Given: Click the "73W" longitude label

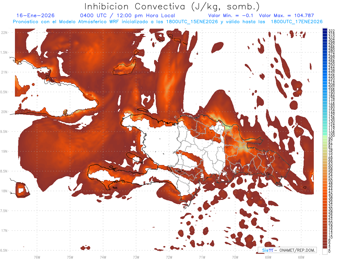Looking at the screenshot, I should click(136, 257).
